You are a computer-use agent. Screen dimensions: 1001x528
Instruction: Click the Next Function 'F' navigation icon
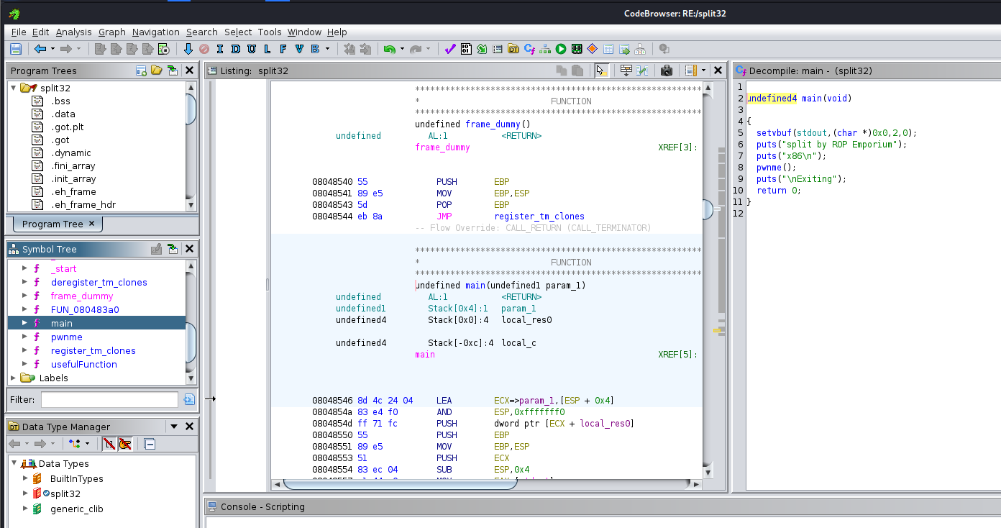coord(283,49)
